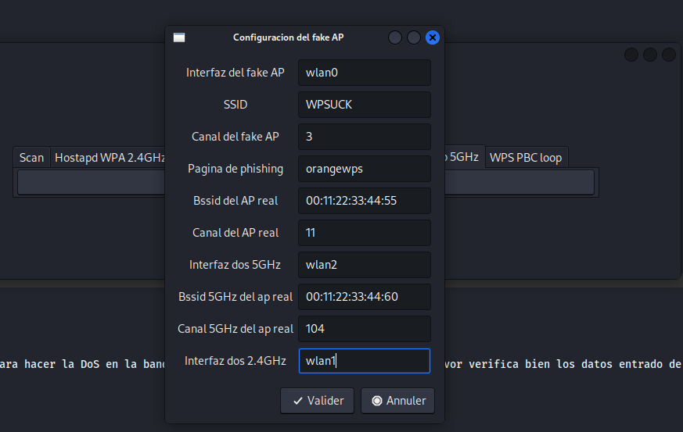Click the Canal 5GHz del ap real field

[x=365, y=329]
